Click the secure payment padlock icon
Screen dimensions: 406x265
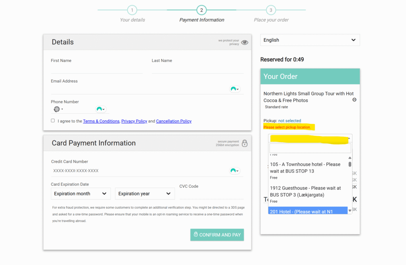[x=245, y=143]
